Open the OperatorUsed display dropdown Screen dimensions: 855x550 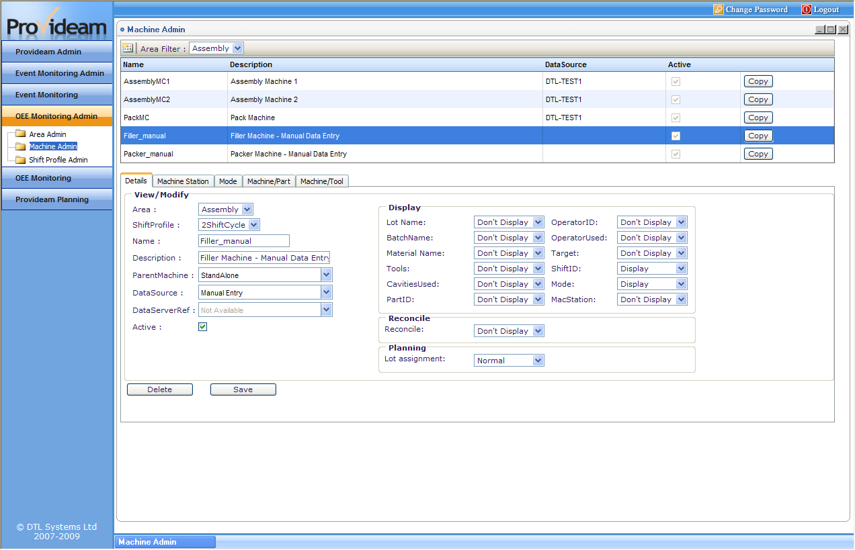coord(652,238)
